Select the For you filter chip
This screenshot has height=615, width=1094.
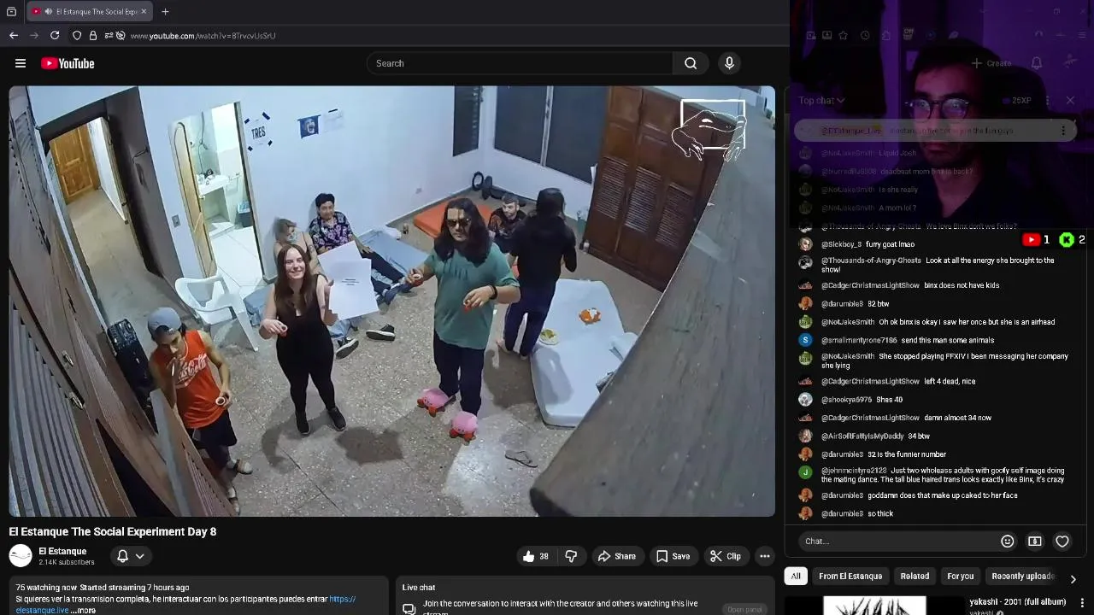(x=961, y=576)
